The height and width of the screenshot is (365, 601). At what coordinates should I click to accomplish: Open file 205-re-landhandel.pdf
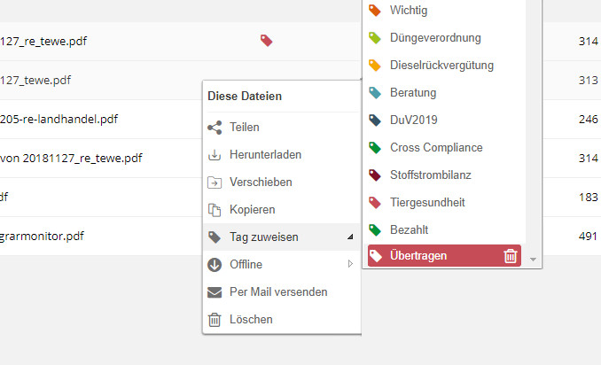(x=59, y=119)
